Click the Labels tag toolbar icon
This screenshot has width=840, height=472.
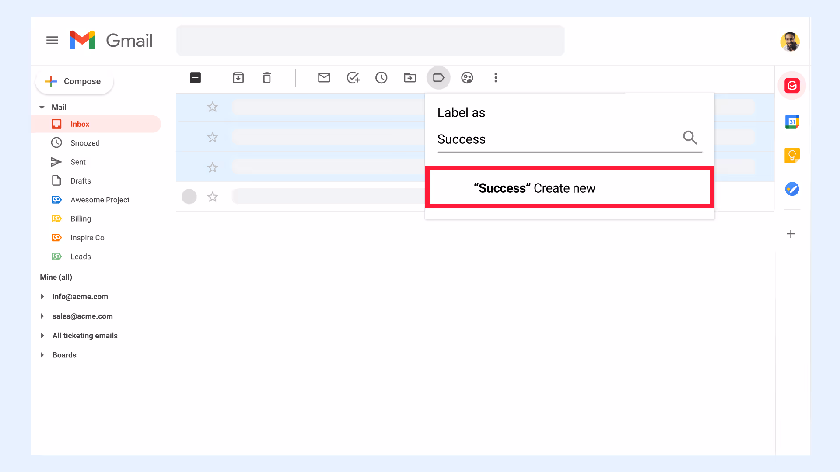438,78
